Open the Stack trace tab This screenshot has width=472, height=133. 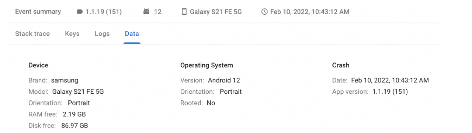click(32, 33)
